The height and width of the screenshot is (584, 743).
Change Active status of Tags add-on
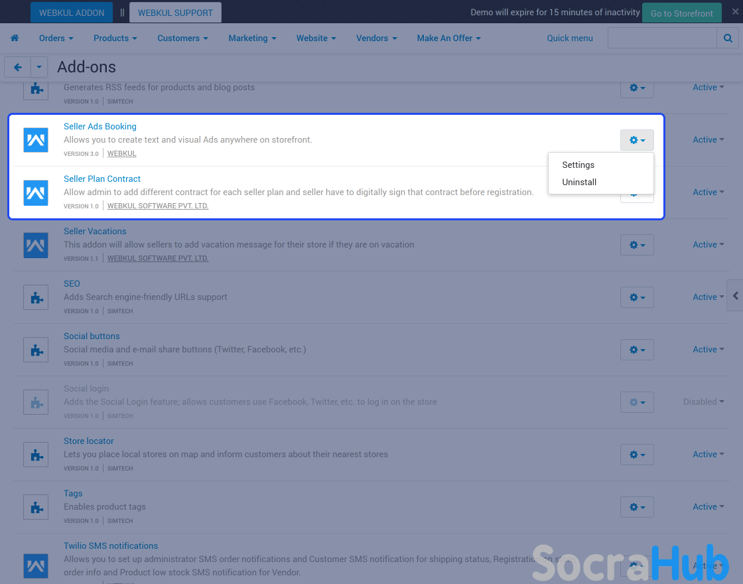[708, 507]
